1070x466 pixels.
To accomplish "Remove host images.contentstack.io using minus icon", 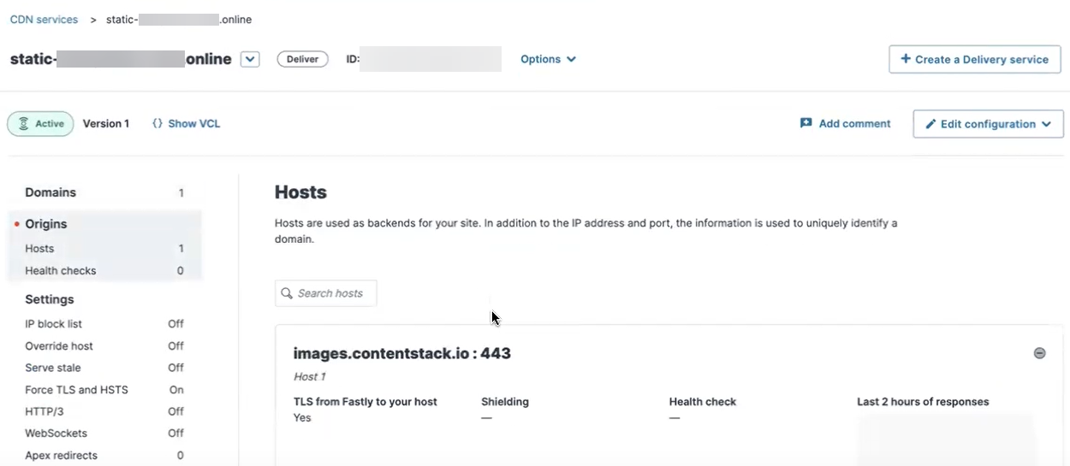I will pyautogui.click(x=1039, y=353).
